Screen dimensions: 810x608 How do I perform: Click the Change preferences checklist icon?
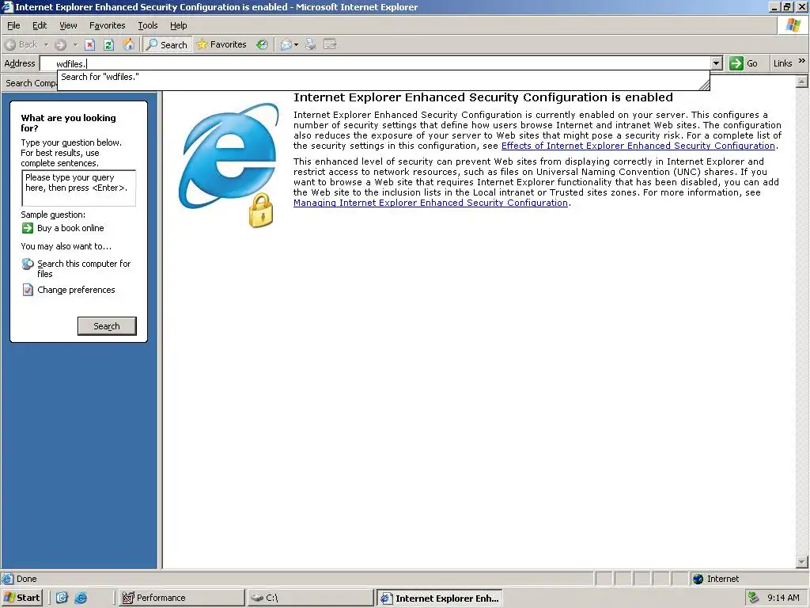pos(28,290)
